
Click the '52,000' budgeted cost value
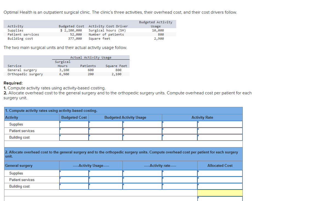pos(76,34)
